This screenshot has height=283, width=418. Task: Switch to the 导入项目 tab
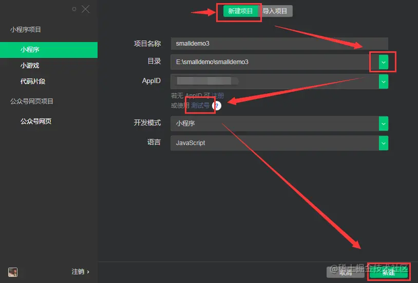275,11
